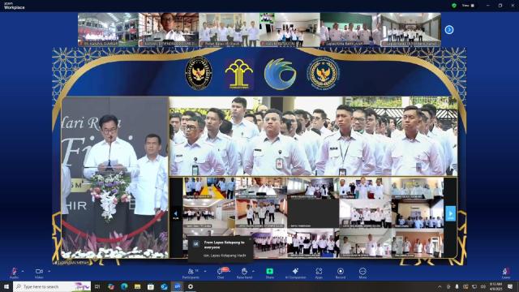Viewport: 519px width, 292px height.
Task: Open the taskbar clock and date
Action: (495, 286)
